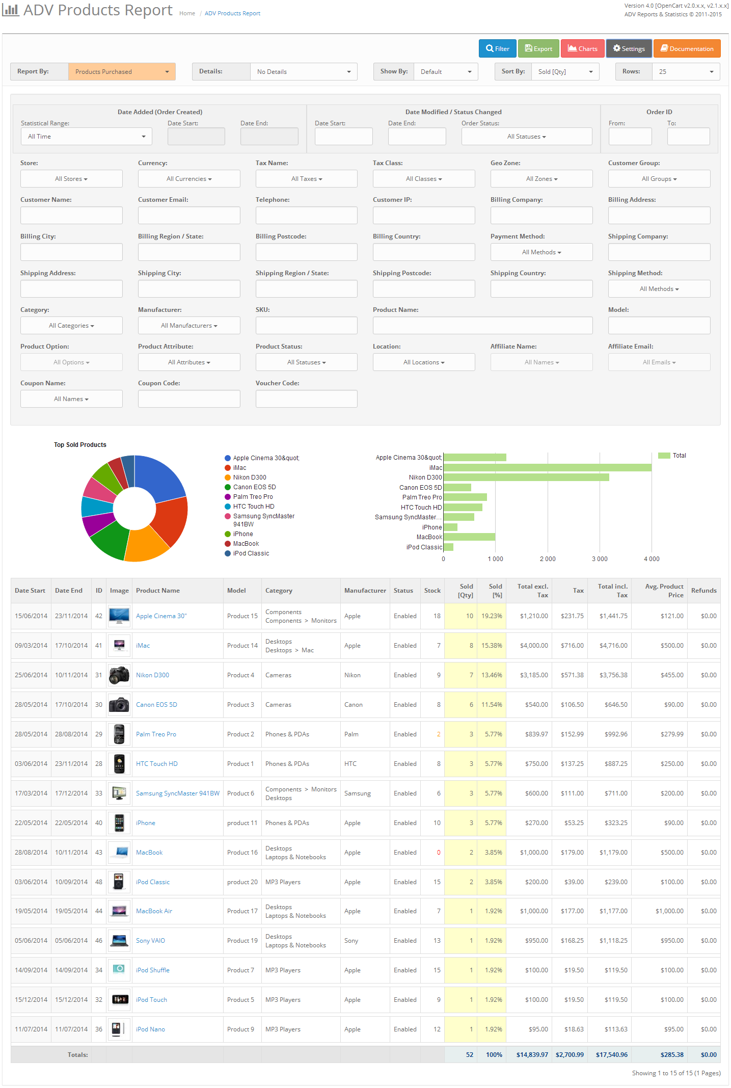Open report Settings
731x1088 pixels.
click(629, 48)
